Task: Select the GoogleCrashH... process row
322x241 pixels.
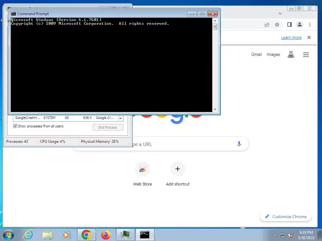Action: coord(65,118)
